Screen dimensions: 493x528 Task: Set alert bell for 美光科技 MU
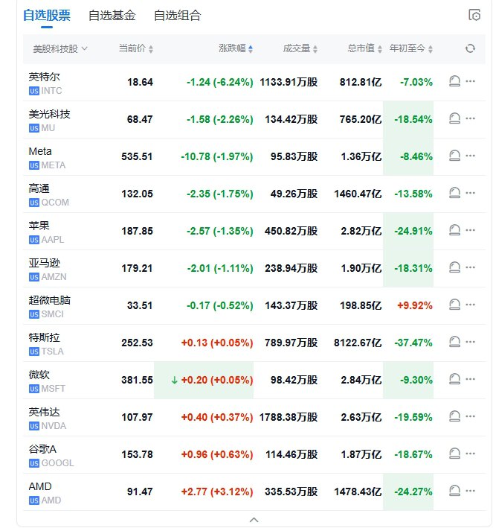pyautogui.click(x=454, y=118)
